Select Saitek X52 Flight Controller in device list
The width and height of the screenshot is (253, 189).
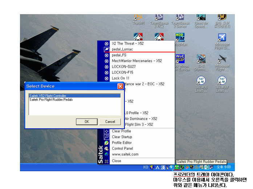coord(75,96)
